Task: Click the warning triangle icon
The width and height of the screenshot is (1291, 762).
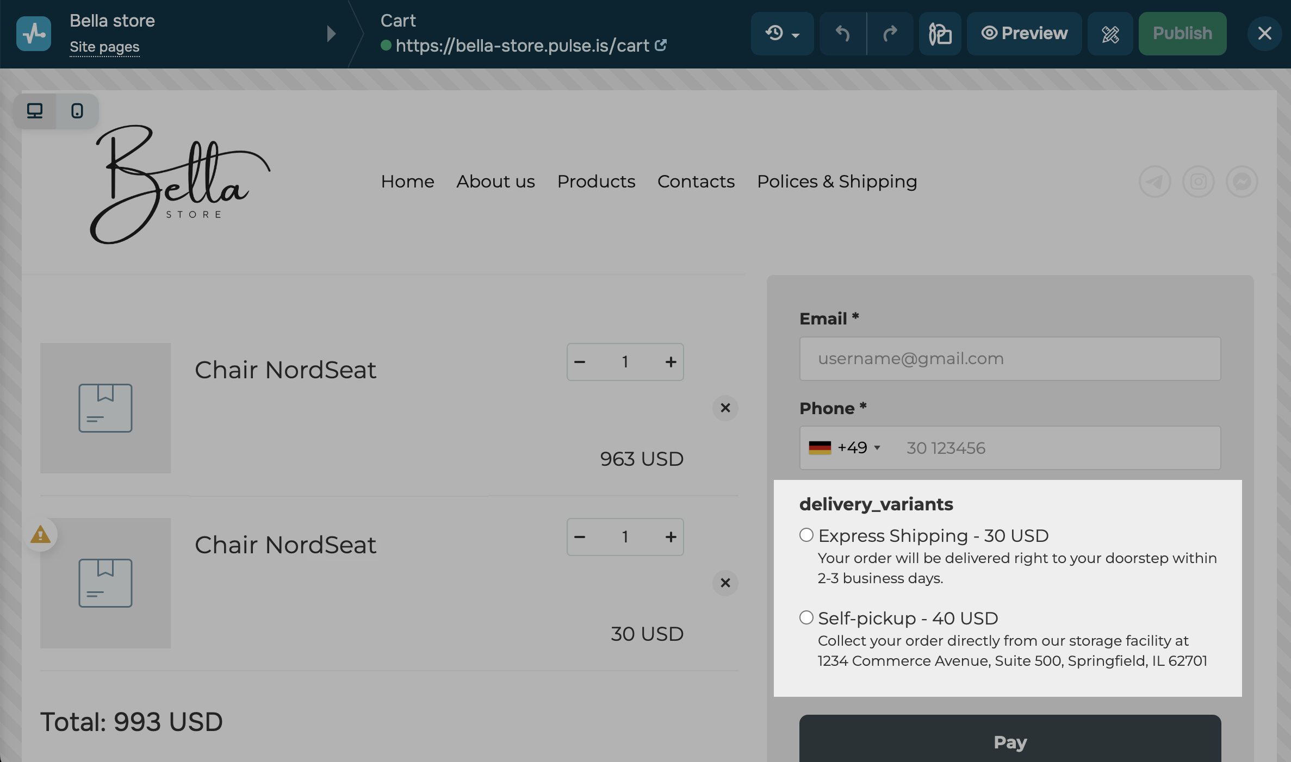Action: pos(40,535)
